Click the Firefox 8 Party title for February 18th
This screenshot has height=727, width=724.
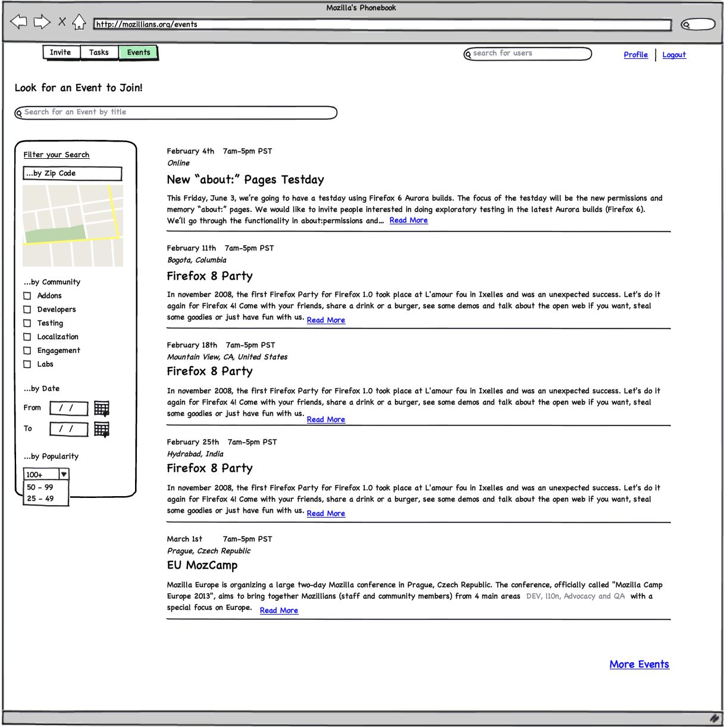(210, 371)
